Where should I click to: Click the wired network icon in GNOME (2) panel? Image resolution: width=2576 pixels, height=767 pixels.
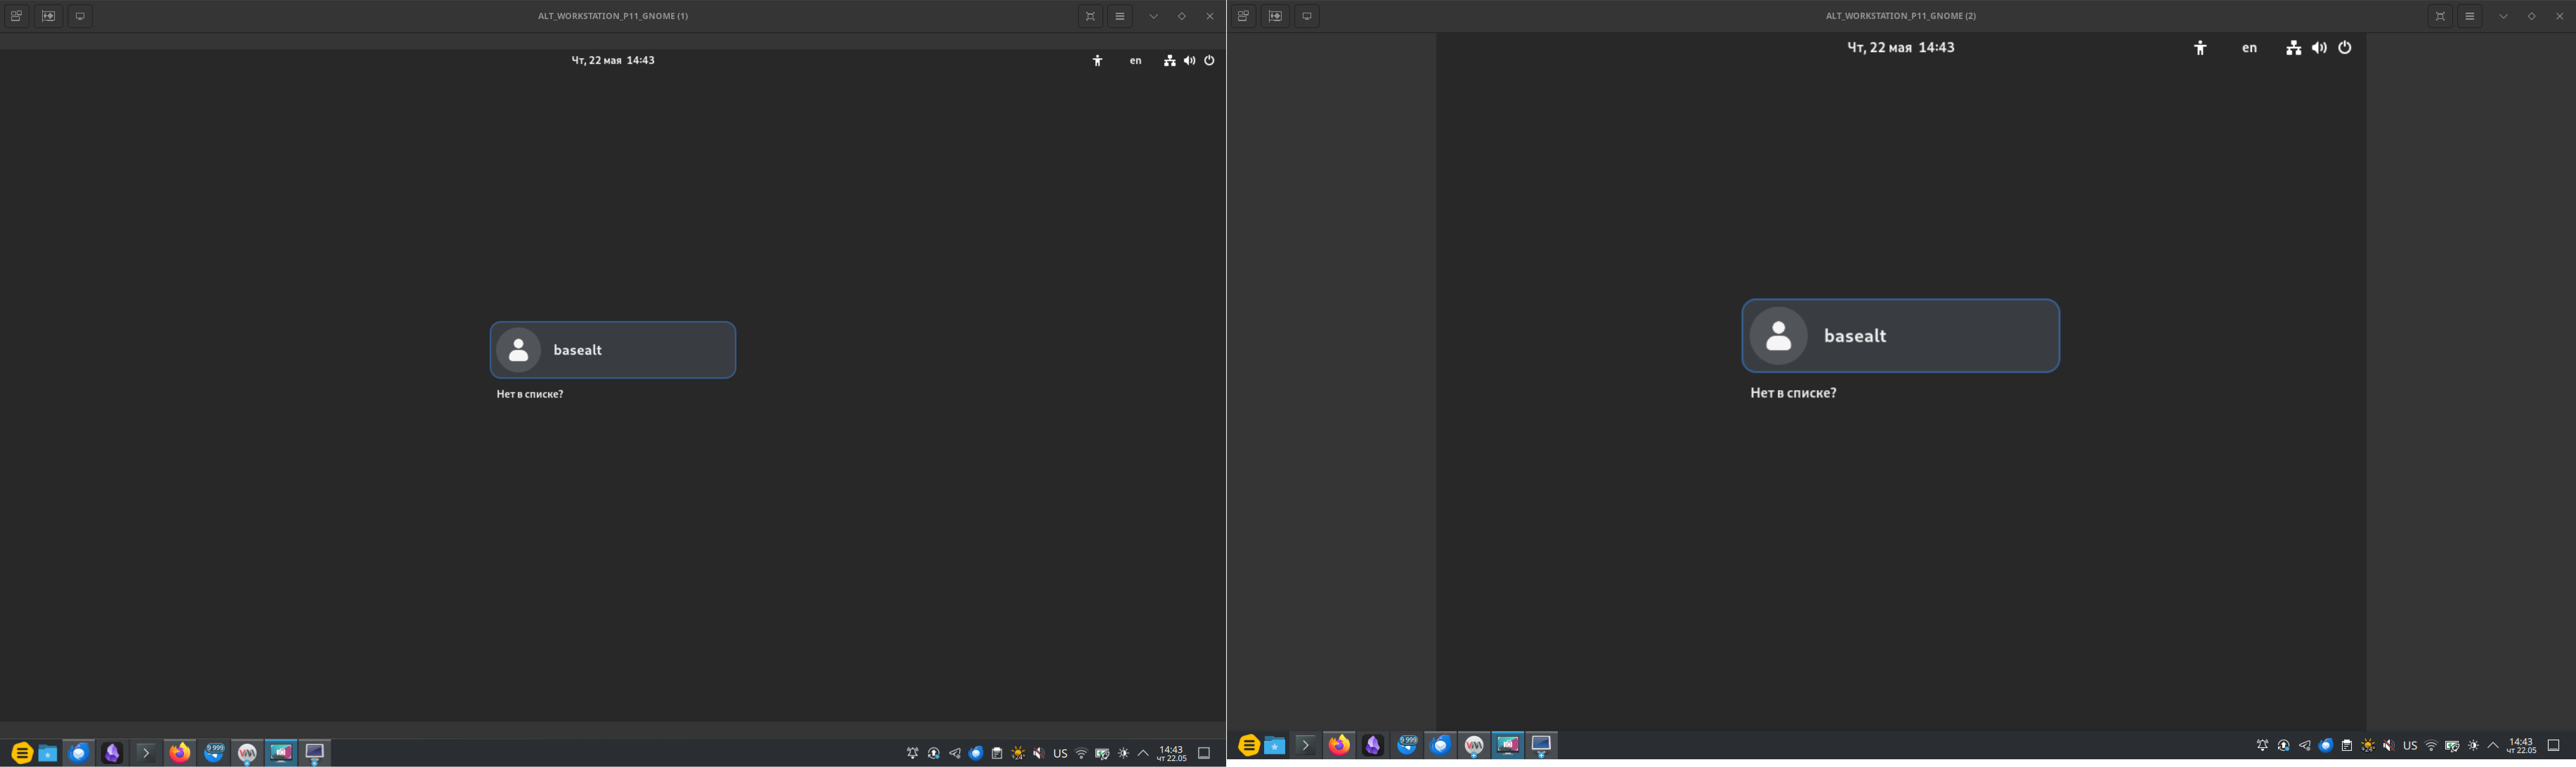2293,48
